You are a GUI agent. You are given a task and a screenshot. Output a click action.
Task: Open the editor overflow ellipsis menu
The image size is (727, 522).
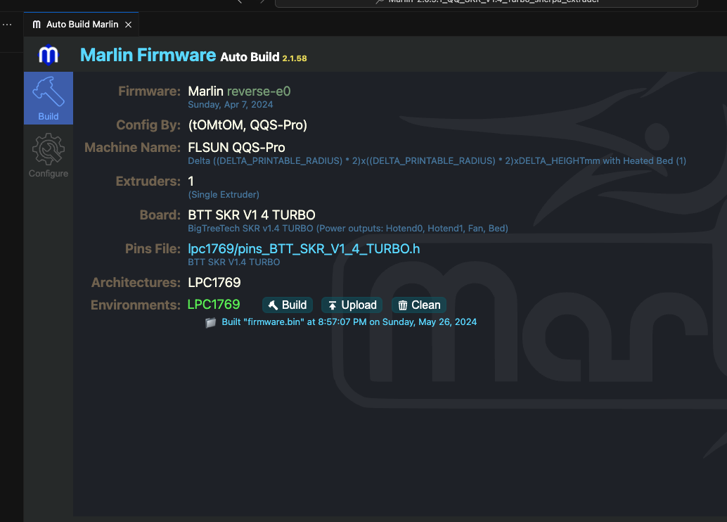(7, 24)
